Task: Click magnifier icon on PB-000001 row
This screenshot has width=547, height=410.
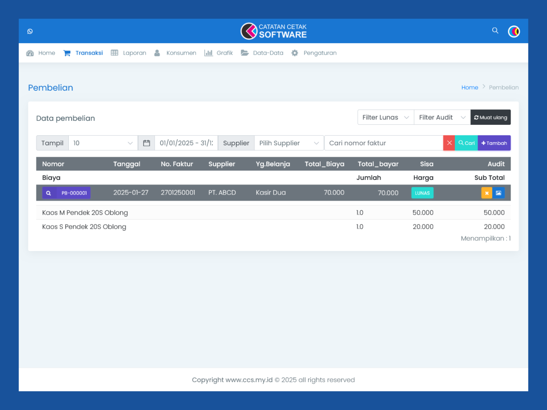Action: [49, 193]
